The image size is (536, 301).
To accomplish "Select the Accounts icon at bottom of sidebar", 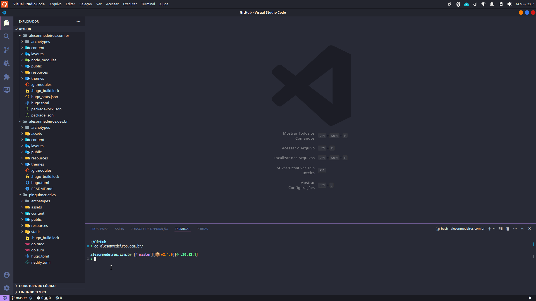I will [6, 275].
